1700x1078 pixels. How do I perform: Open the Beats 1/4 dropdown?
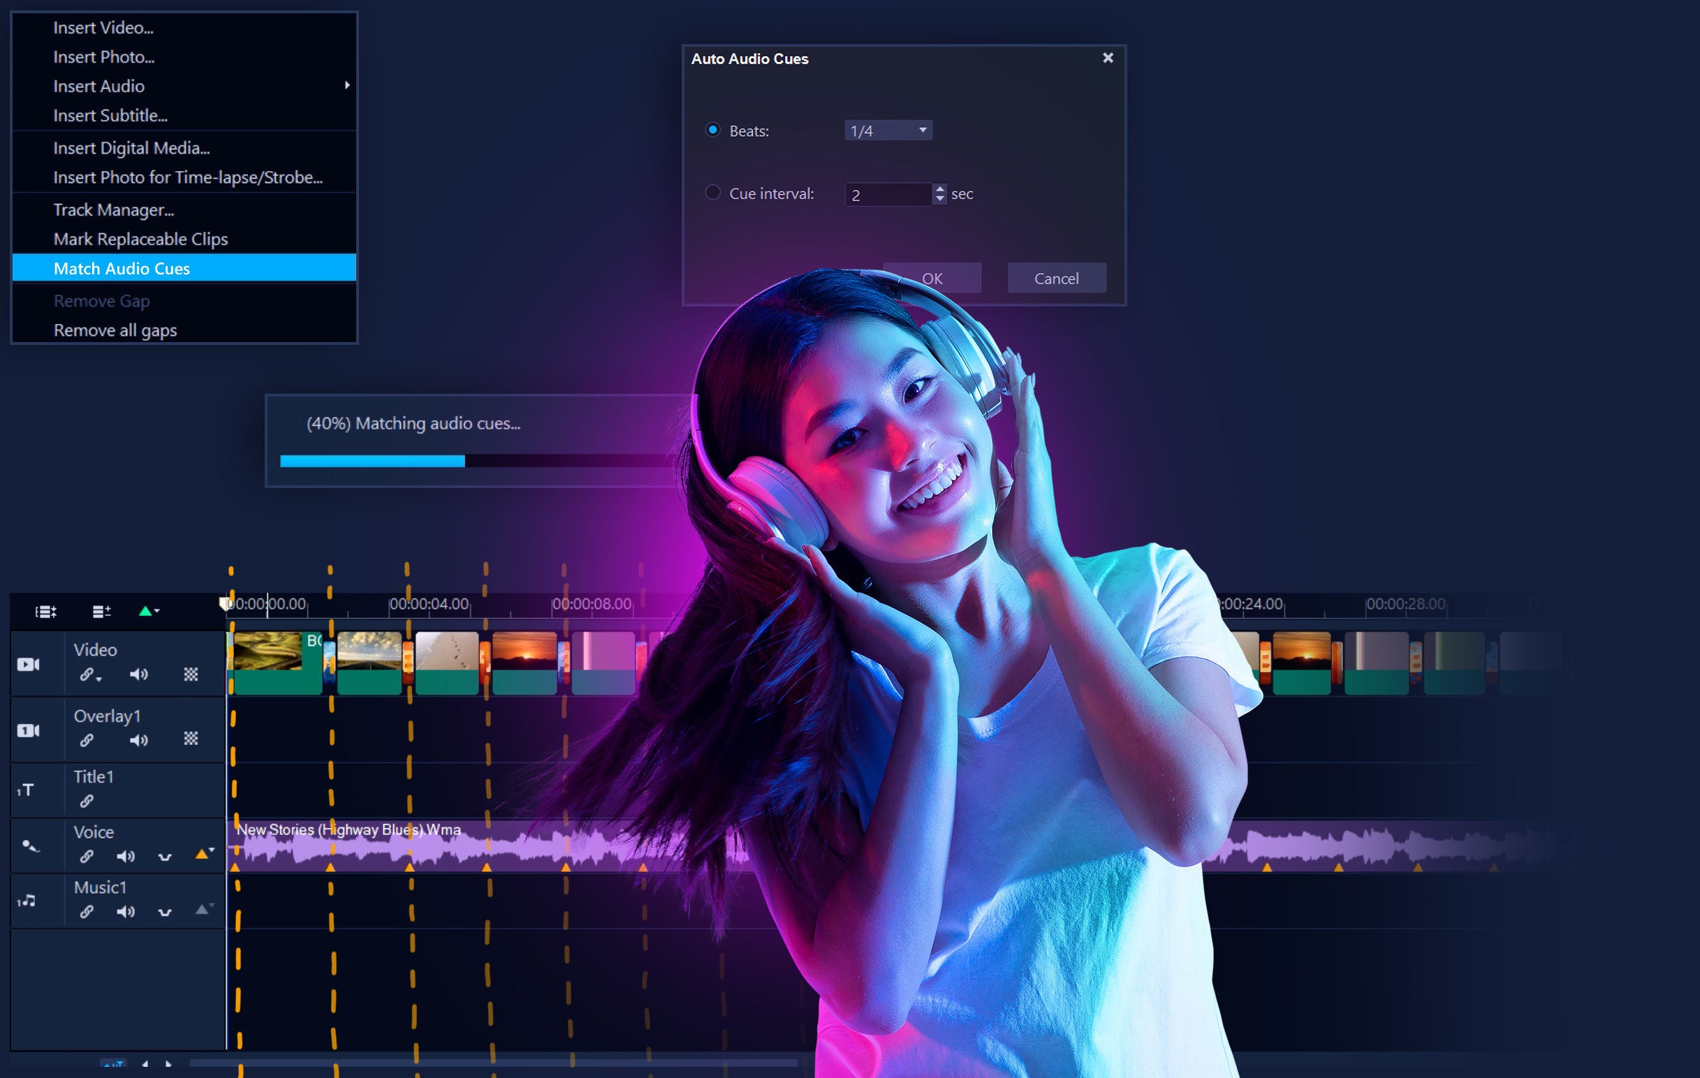[x=888, y=131]
